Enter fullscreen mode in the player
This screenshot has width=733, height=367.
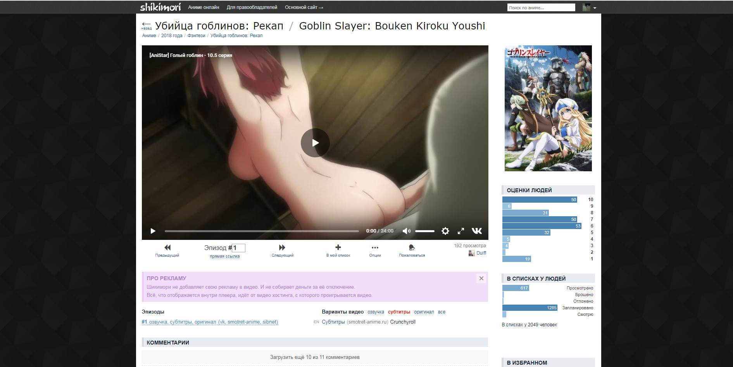click(x=461, y=231)
